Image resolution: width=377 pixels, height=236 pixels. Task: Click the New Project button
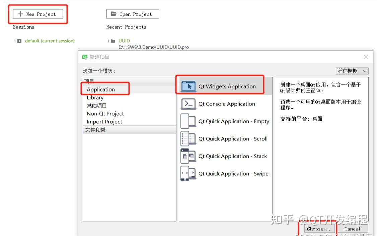(x=38, y=14)
